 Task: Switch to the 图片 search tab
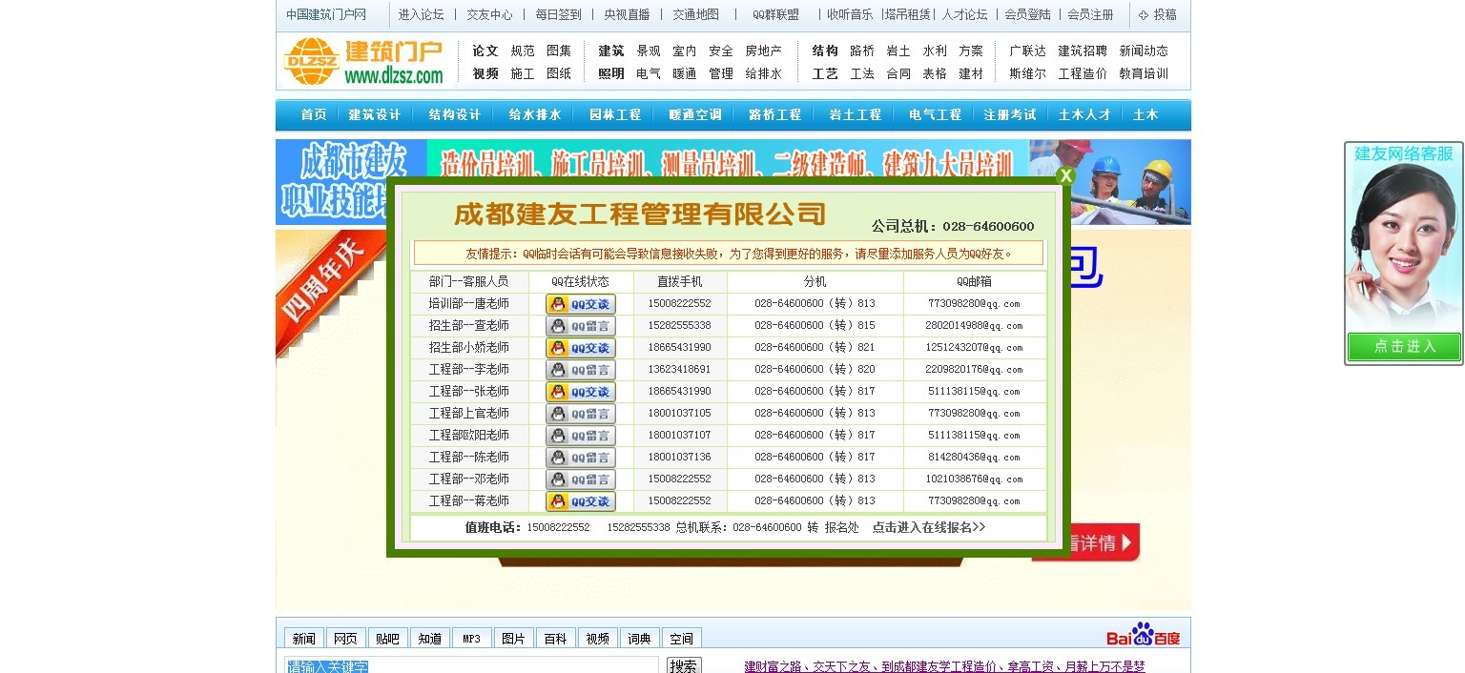(x=513, y=637)
